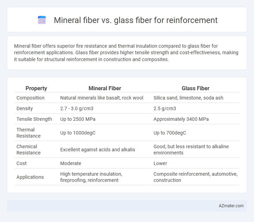The width and height of the screenshot is (254, 222).
Task: Click the table icon beside the title
Action: 42,20
